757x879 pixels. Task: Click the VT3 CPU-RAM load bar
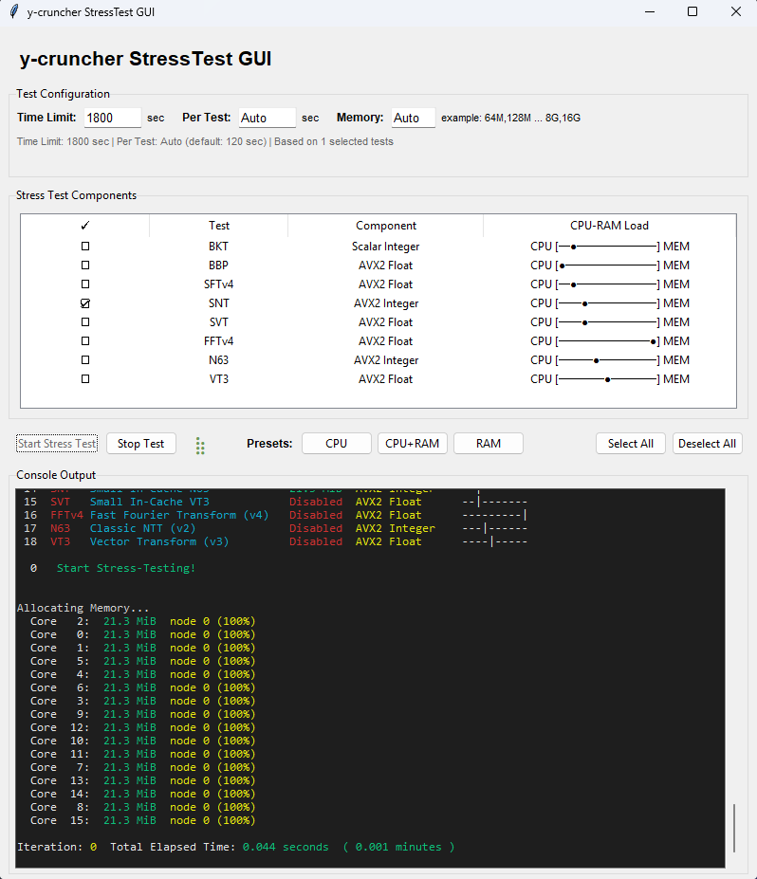pyautogui.click(x=610, y=379)
